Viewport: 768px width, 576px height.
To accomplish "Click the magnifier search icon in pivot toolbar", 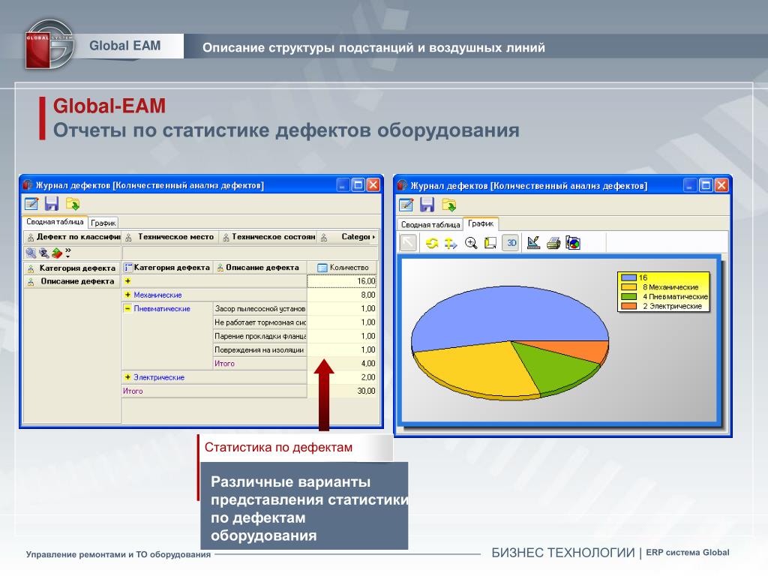I will tap(31, 253).
